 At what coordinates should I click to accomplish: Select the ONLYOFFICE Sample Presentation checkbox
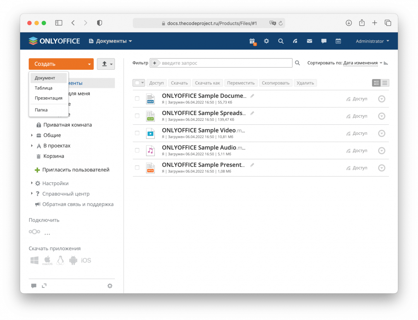click(x=137, y=168)
